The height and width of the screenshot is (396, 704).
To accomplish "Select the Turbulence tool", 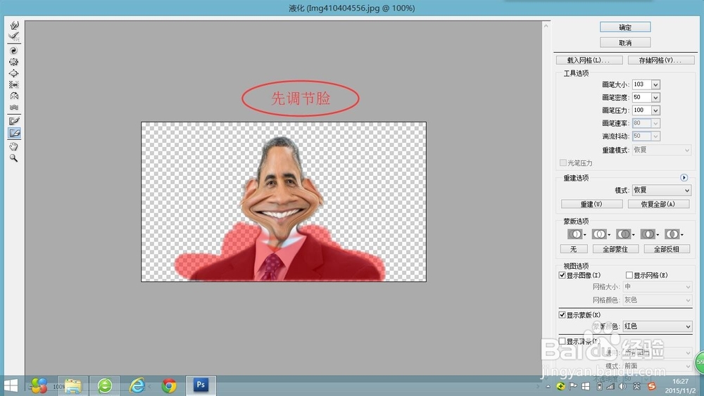I will coord(14,107).
